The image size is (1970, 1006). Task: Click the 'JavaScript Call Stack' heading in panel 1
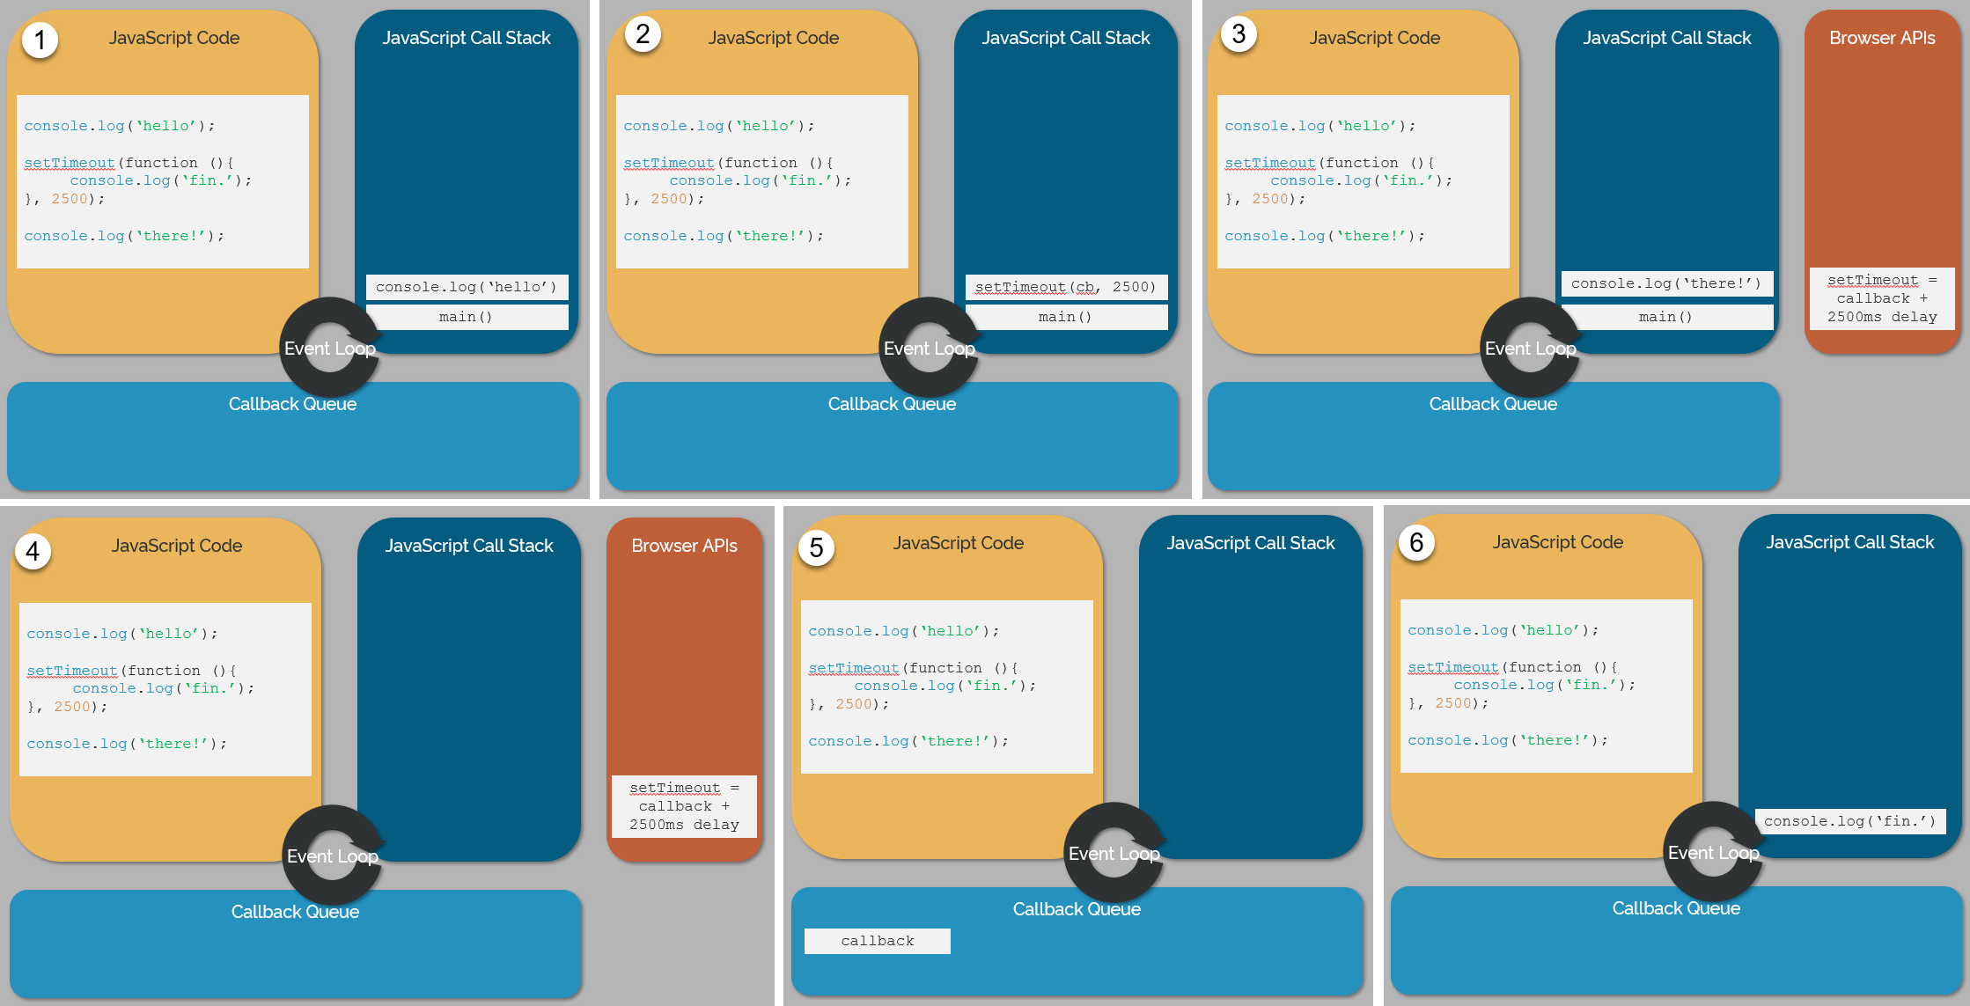[x=467, y=38]
